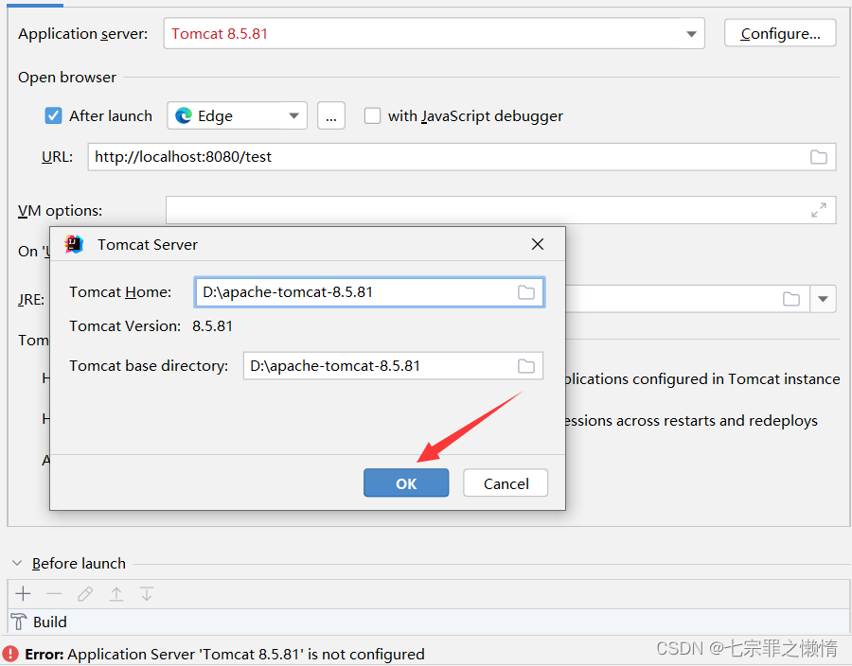Open the JRE dropdown arrow
This screenshot has height=666, width=852.
click(823, 299)
